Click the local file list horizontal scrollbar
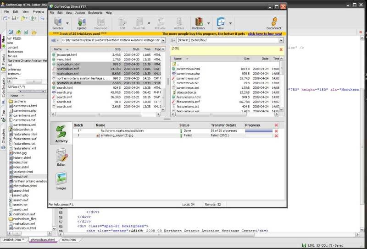Image resolution: width=367 pixels, height=249 pixels. coord(99,114)
